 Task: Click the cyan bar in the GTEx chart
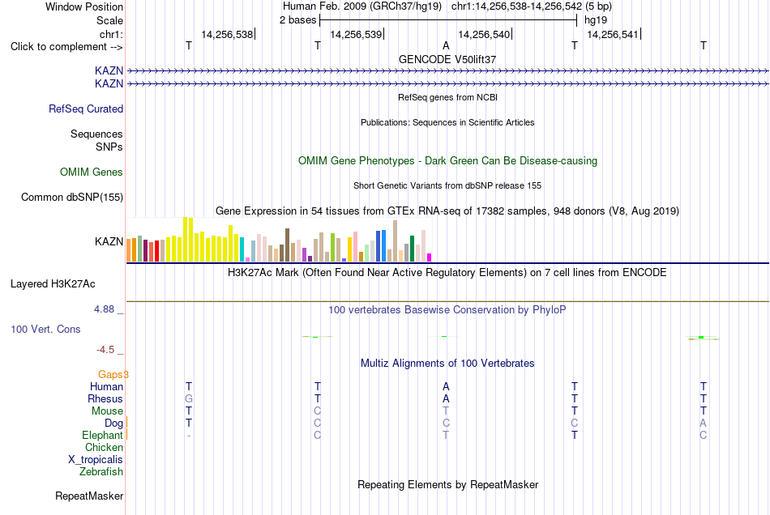[242, 249]
